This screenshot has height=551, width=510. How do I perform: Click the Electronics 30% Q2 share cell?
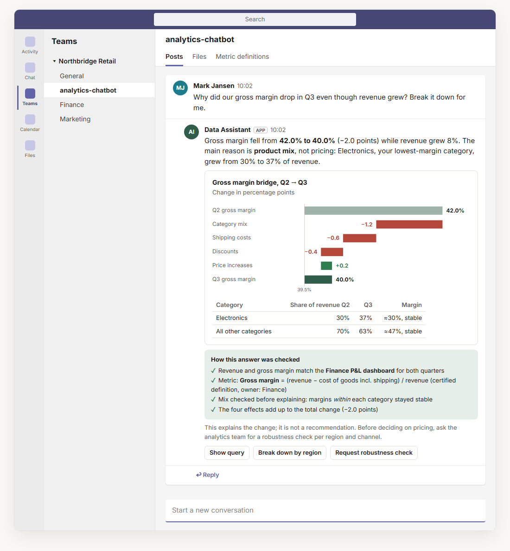343,318
